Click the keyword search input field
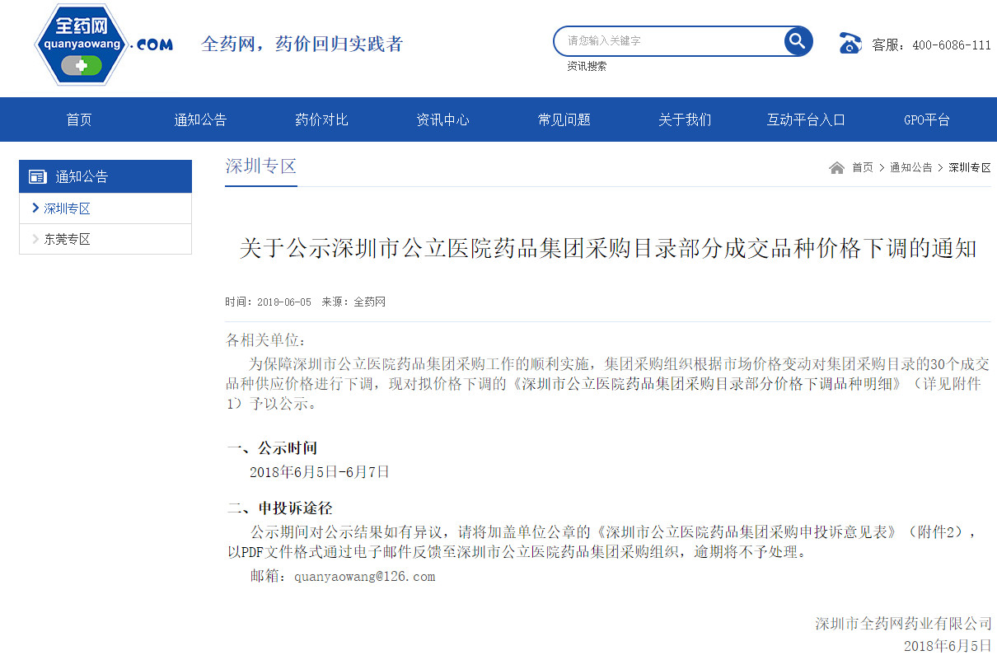The image size is (997, 660). (x=667, y=40)
